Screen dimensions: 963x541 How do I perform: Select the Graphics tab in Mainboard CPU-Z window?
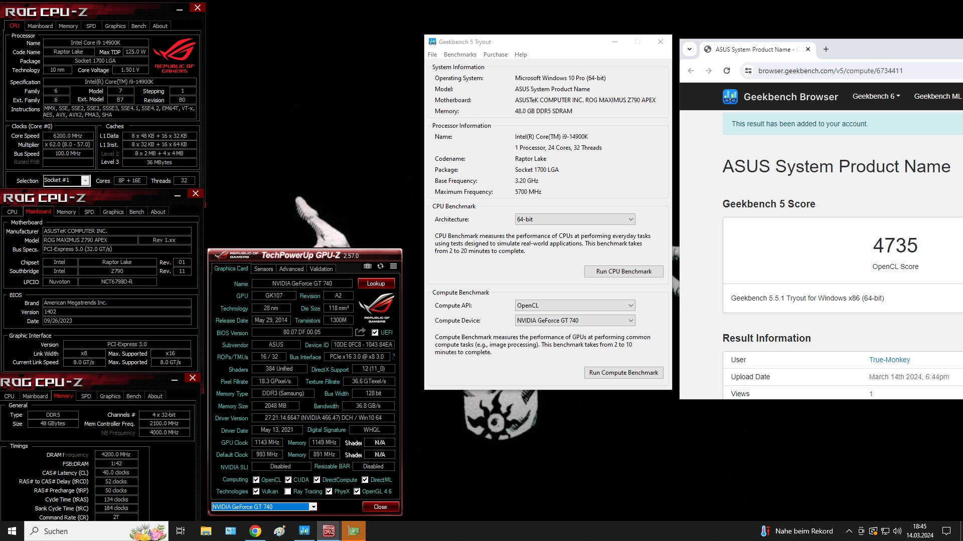pyautogui.click(x=113, y=212)
